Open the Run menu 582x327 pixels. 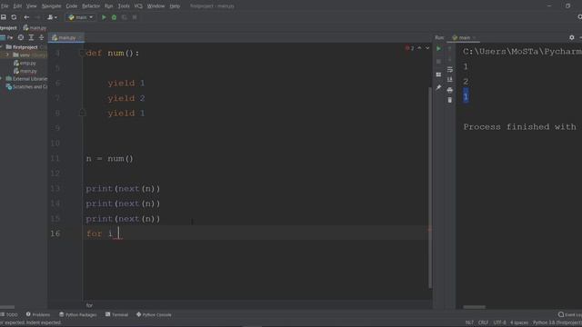108,6
